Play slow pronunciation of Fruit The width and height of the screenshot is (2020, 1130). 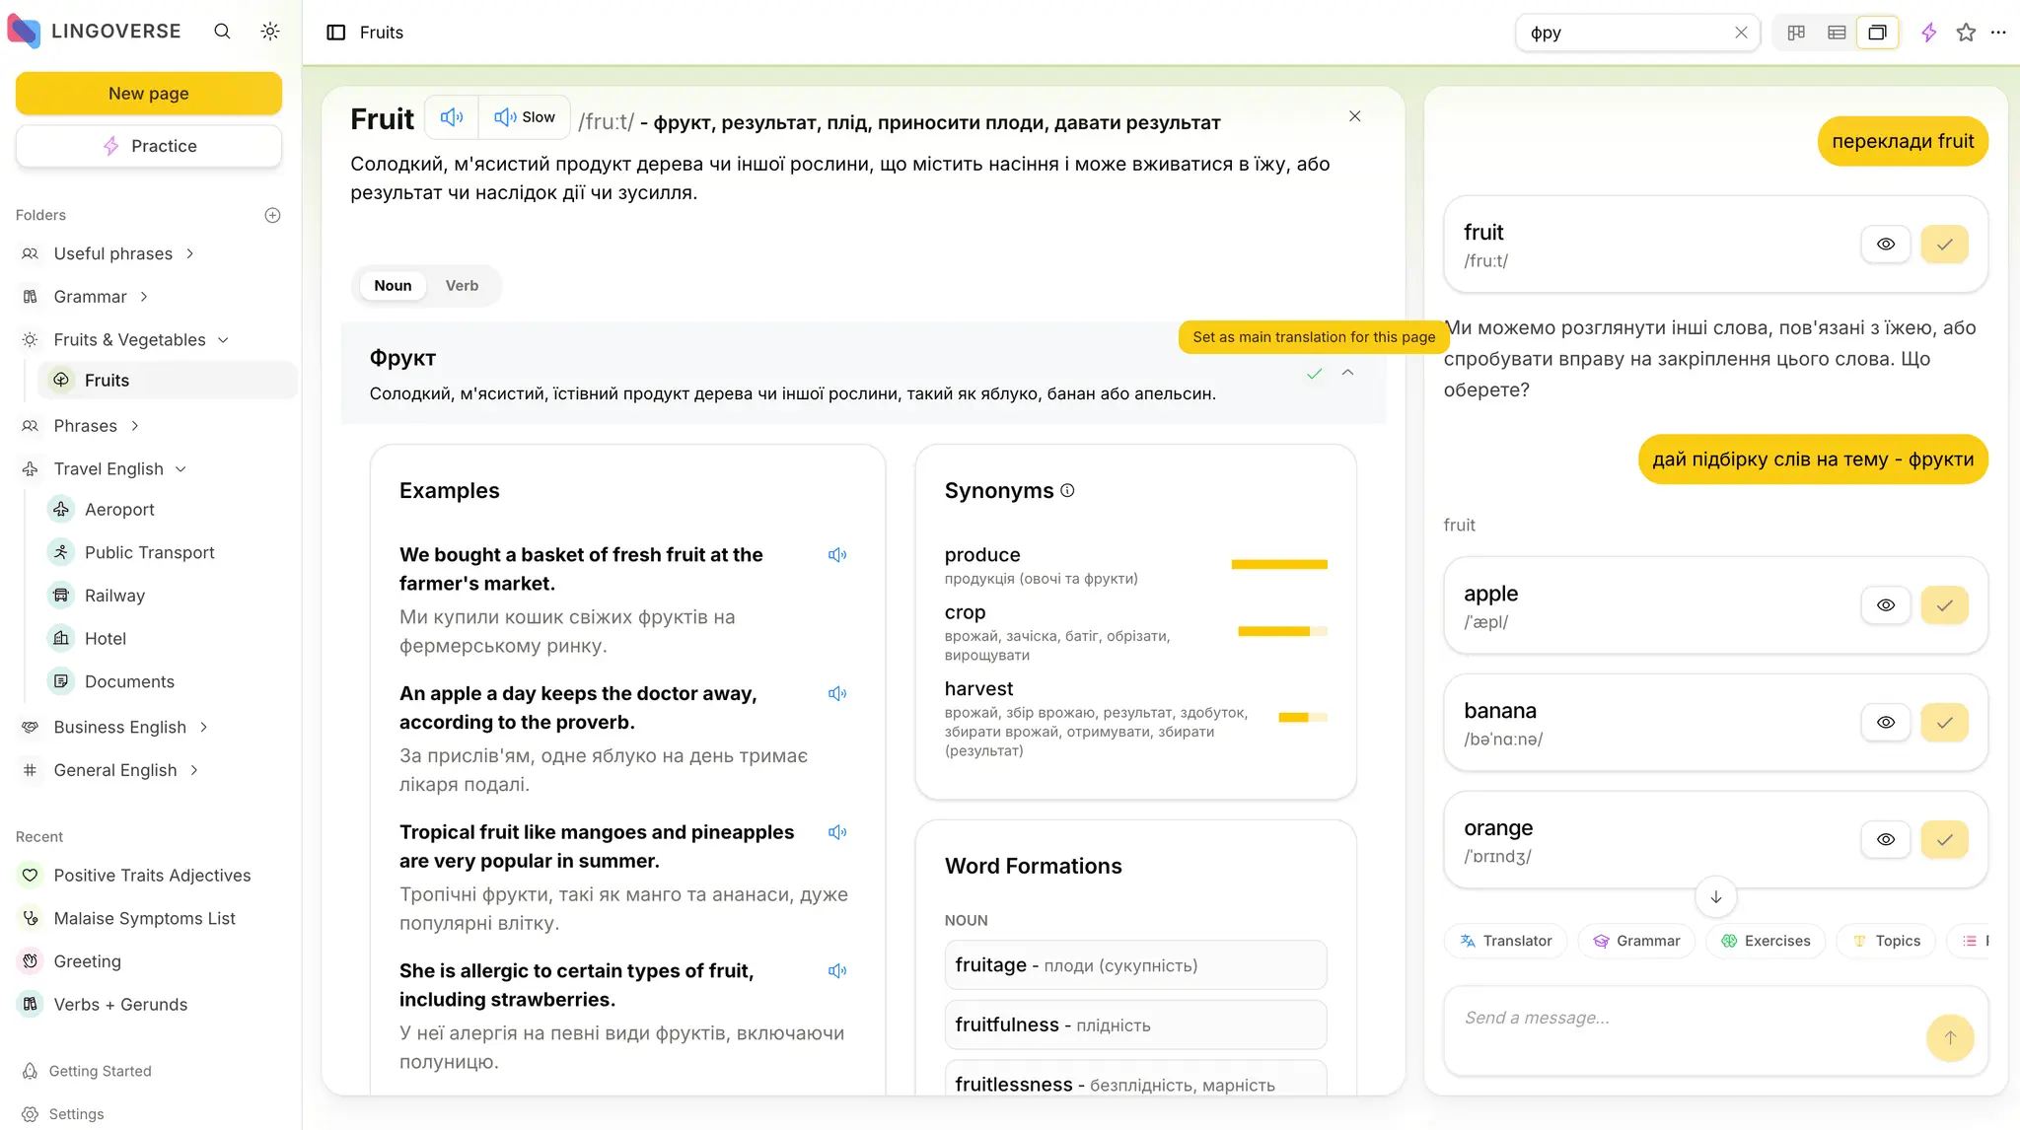[x=525, y=117]
